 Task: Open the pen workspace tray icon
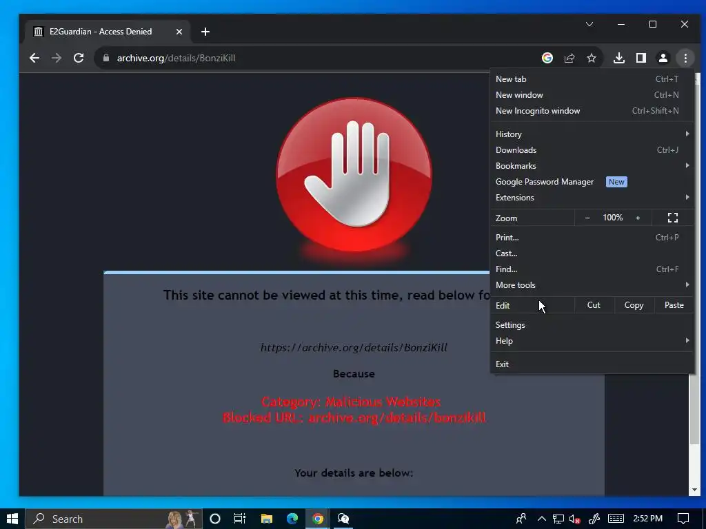pos(594,519)
